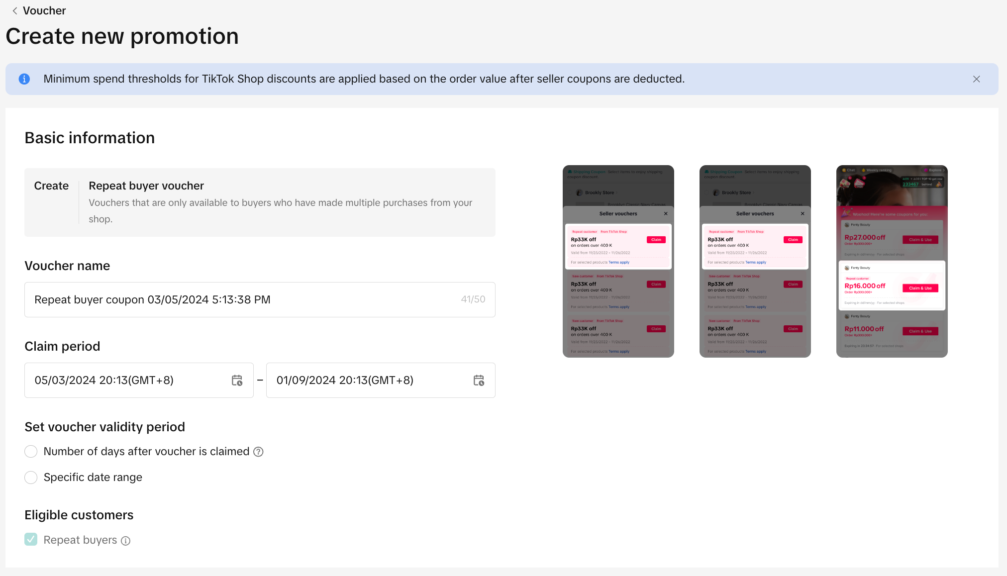Screen dimensions: 1007x576
Task: Toggle the Repeat buyers checkbox
Action: click(31, 540)
